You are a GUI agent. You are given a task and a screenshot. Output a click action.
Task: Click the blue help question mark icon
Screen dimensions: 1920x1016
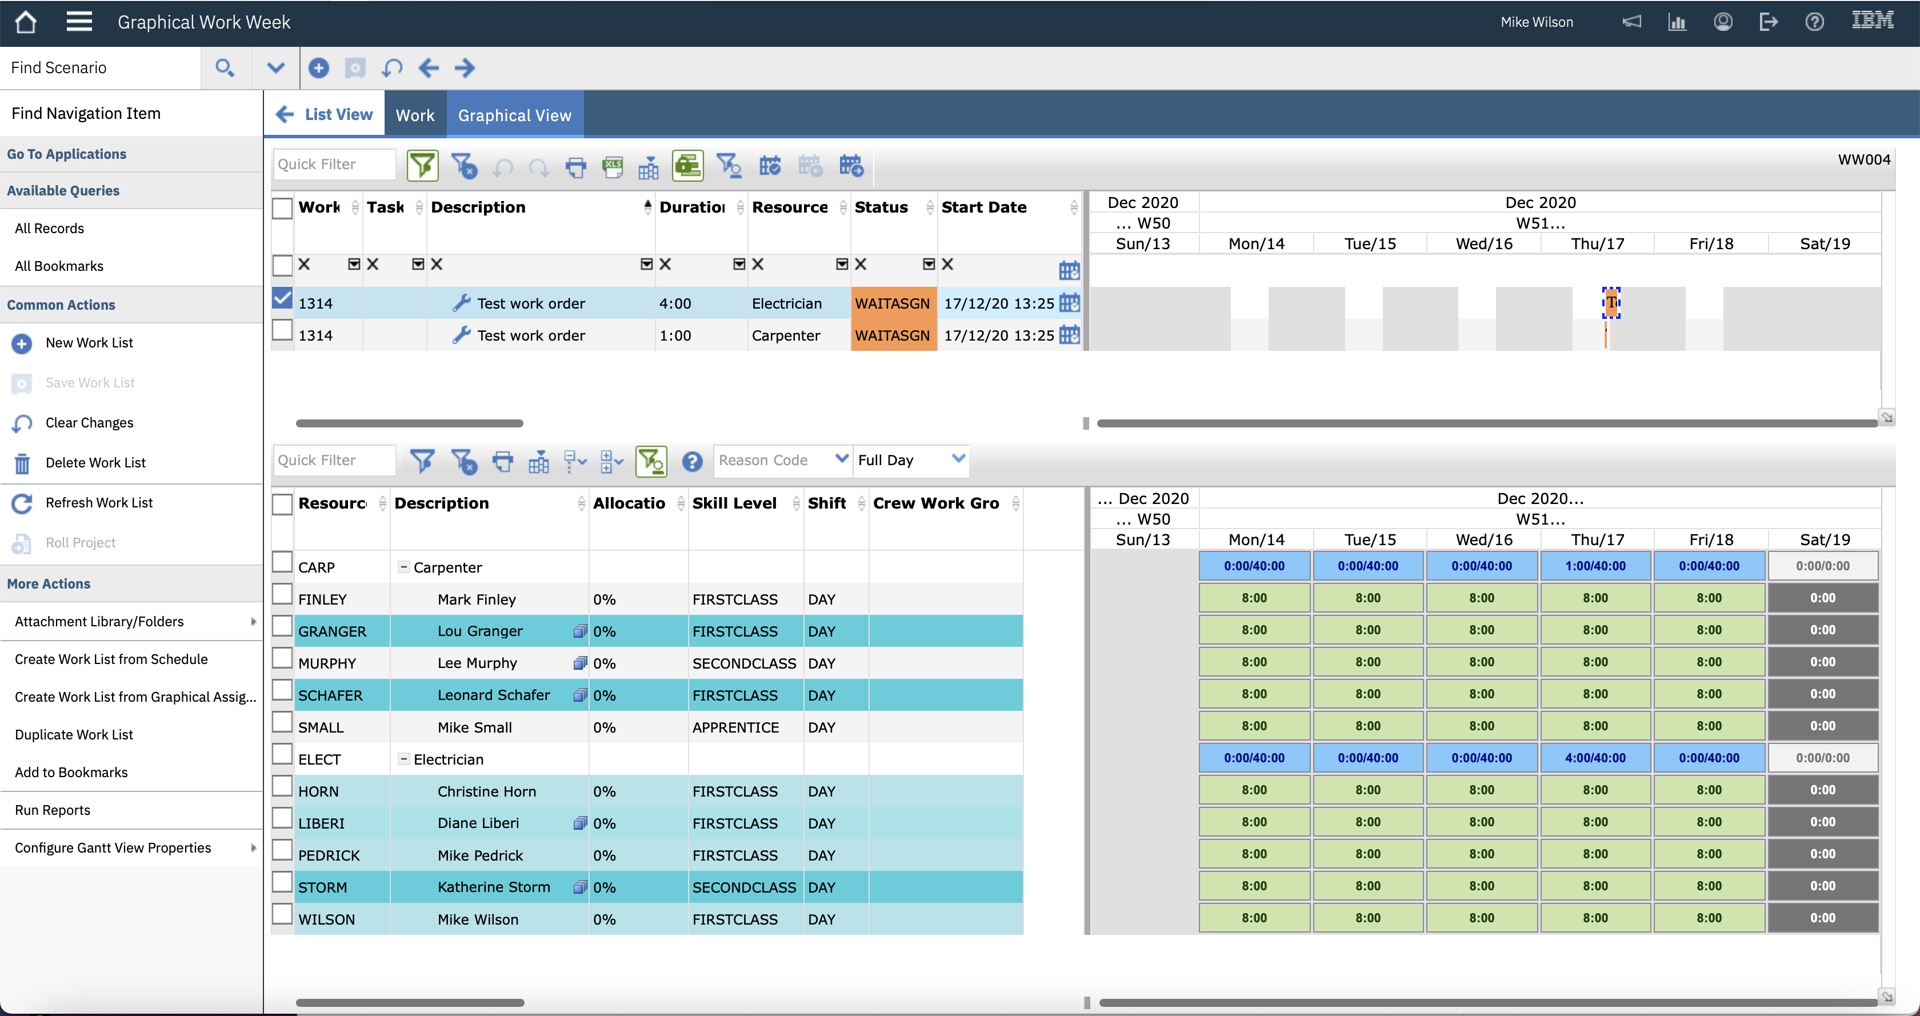point(691,461)
